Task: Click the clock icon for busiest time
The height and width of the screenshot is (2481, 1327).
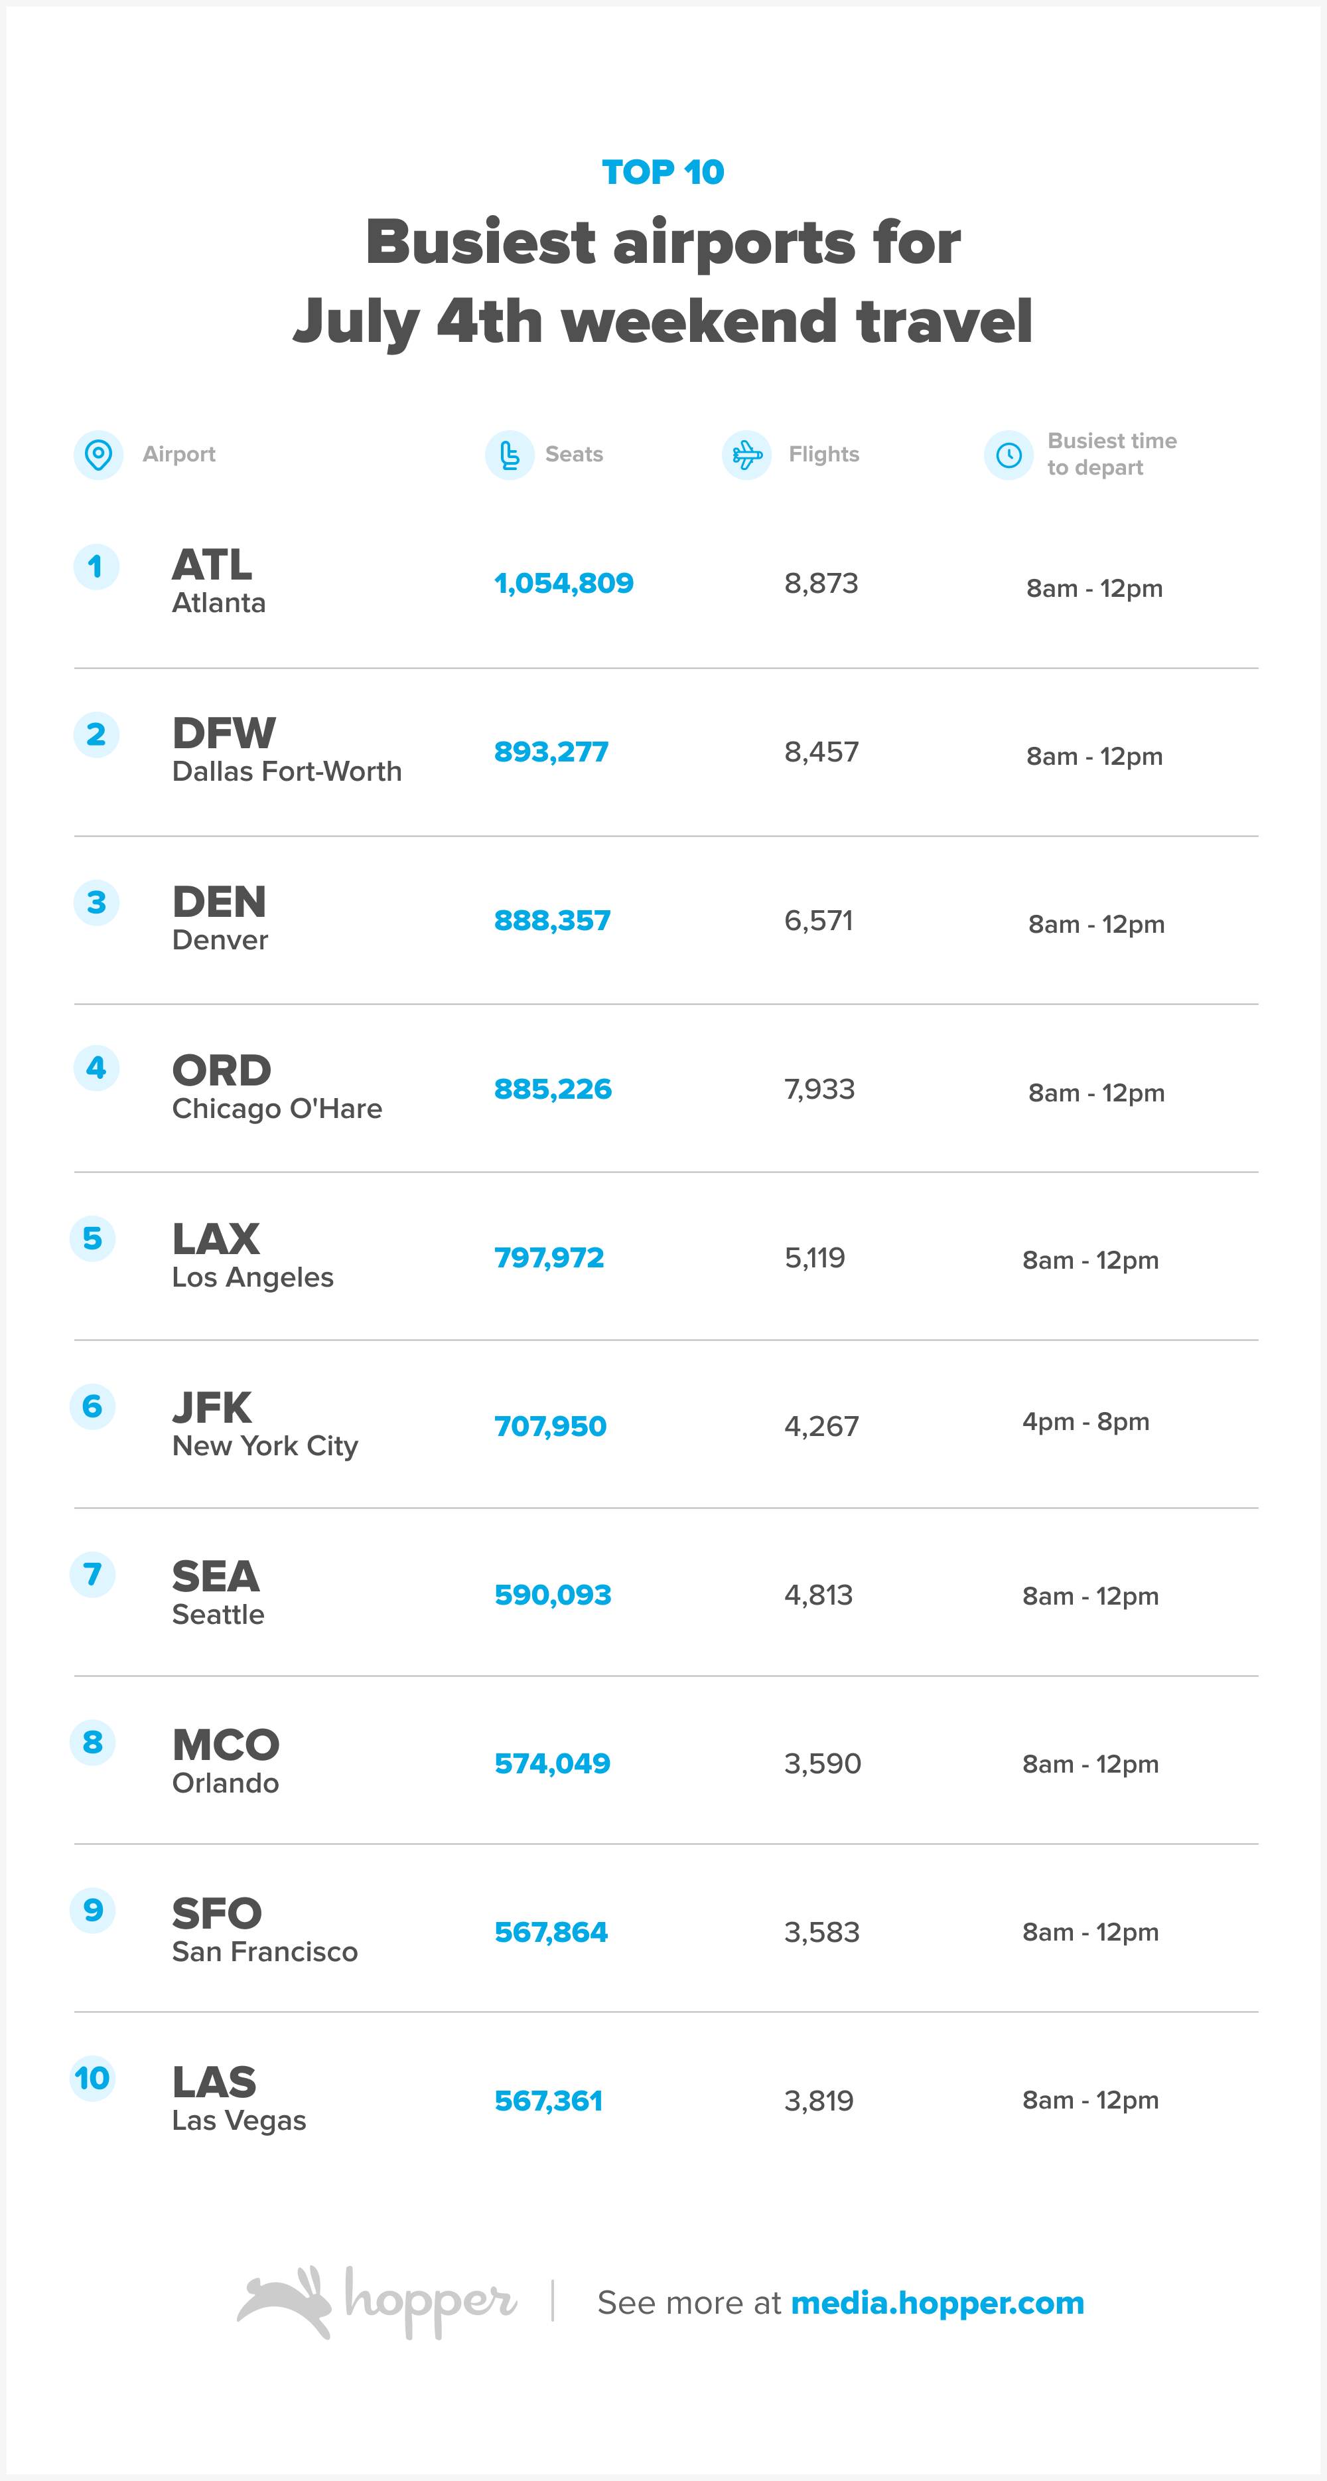Action: [x=1009, y=455]
